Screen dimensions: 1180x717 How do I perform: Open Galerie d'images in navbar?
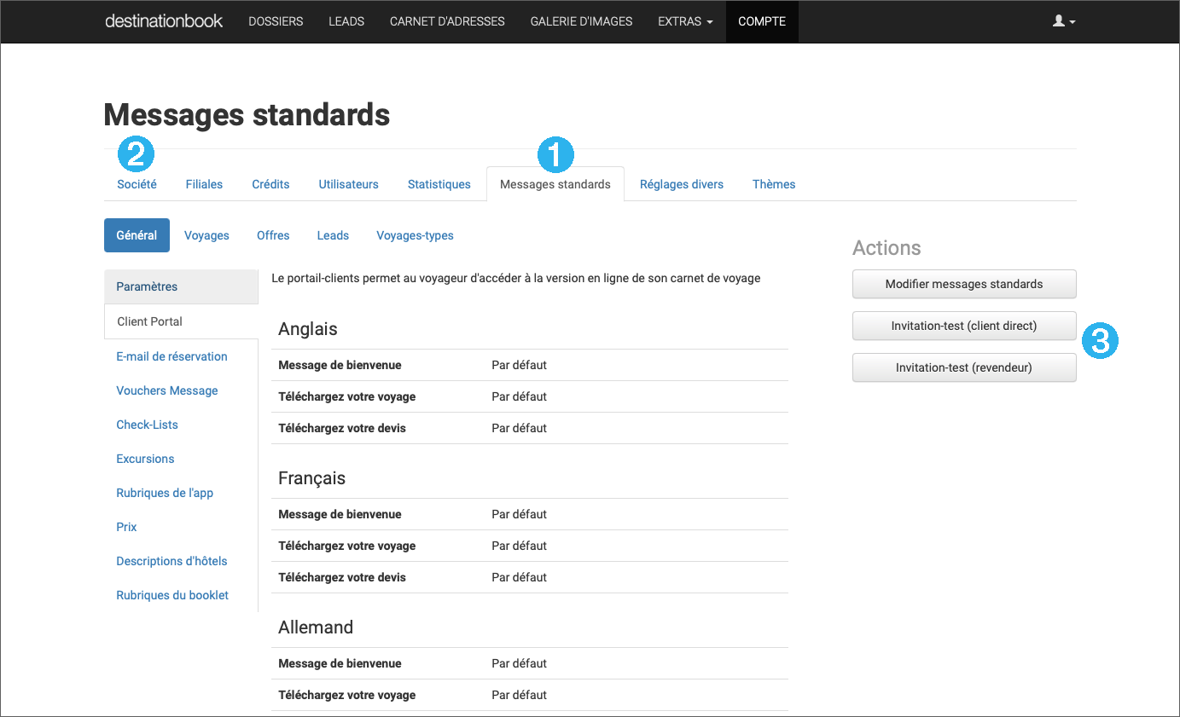click(x=581, y=21)
